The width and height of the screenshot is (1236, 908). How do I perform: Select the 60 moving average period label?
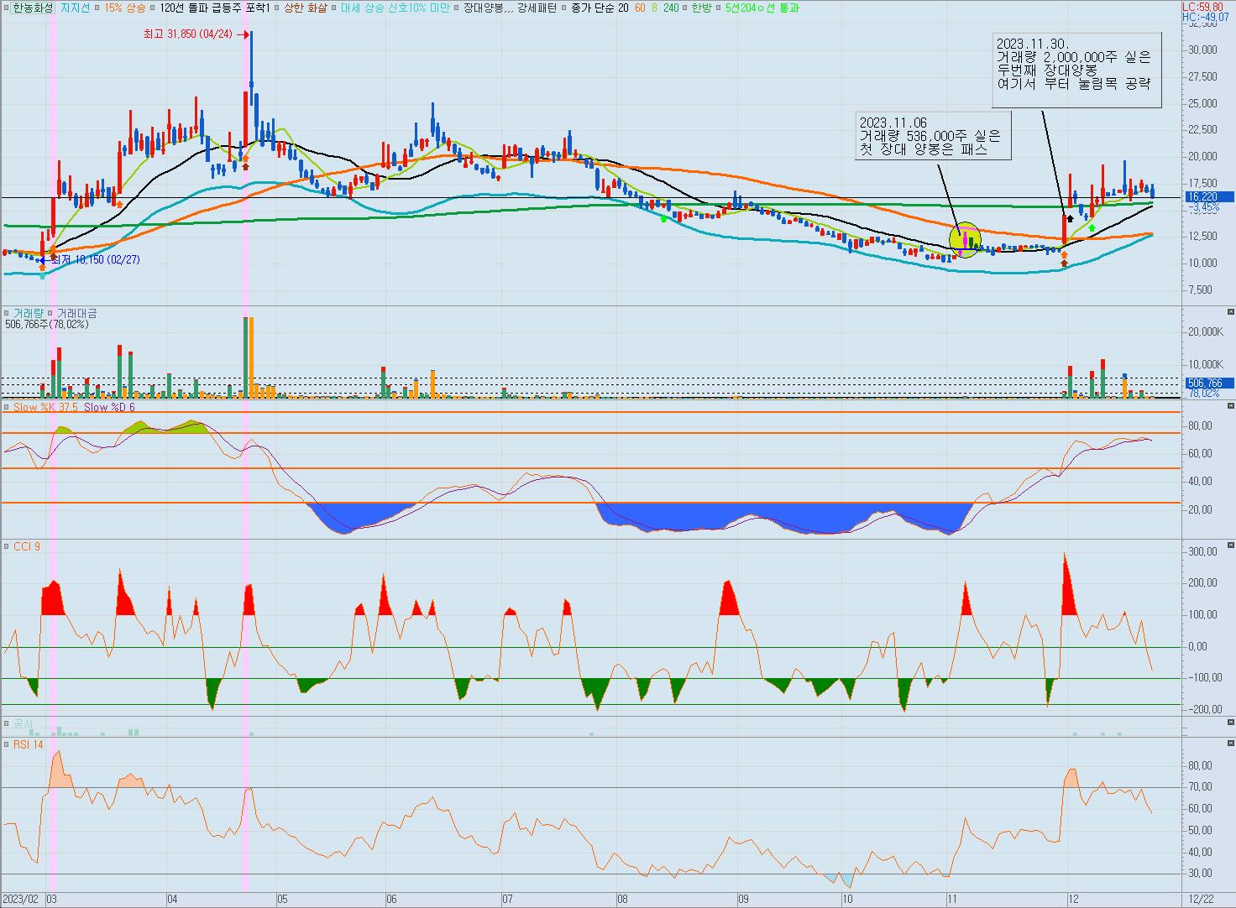(x=641, y=8)
